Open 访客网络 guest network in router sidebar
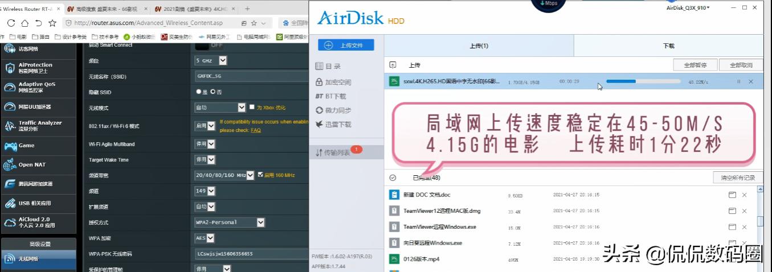772x272 pixels. coord(38,49)
